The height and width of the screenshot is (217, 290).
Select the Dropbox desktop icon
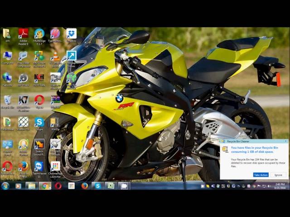click(x=72, y=35)
